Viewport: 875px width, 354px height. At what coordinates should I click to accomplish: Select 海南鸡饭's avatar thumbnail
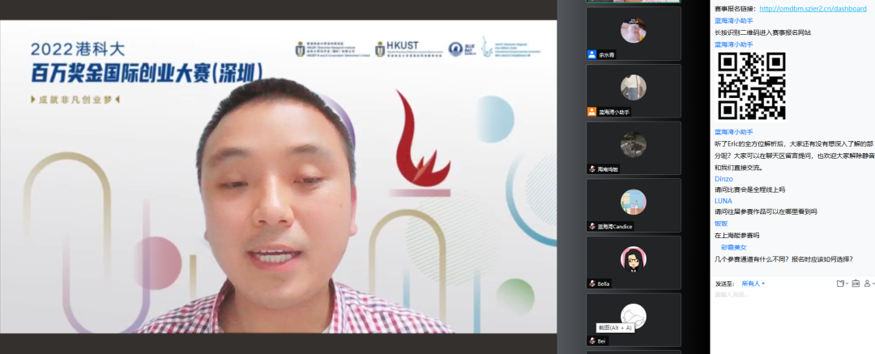634,145
